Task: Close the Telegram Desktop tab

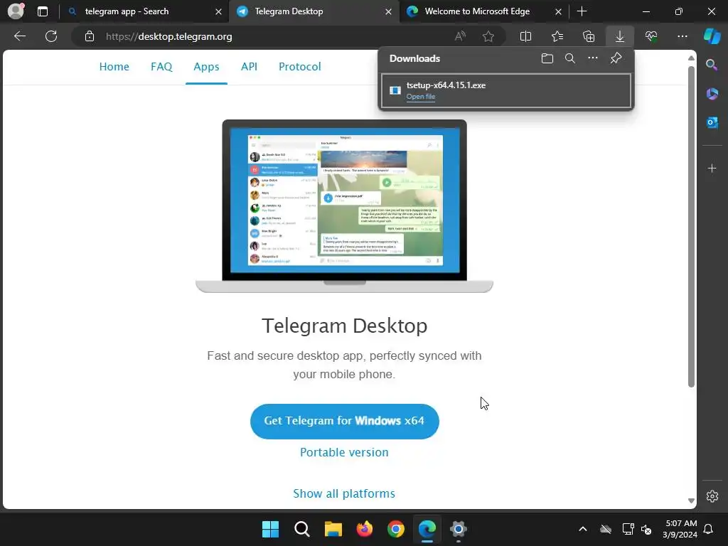Action: coord(388,11)
